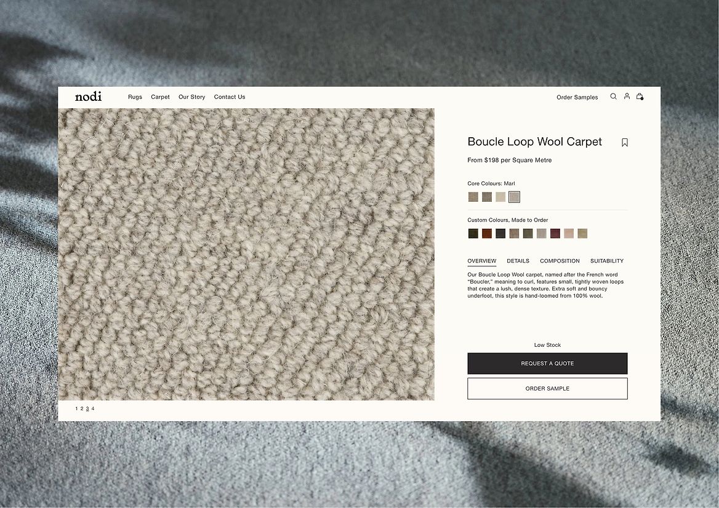Open the Rugs menu

coord(135,97)
